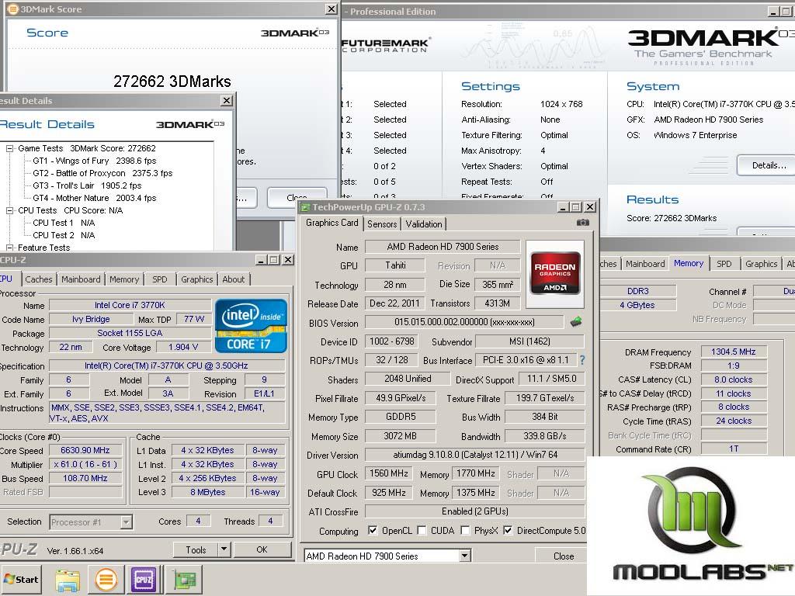Open the file explorer taskbar icon
Image resolution: width=795 pixels, height=596 pixels.
[68, 579]
